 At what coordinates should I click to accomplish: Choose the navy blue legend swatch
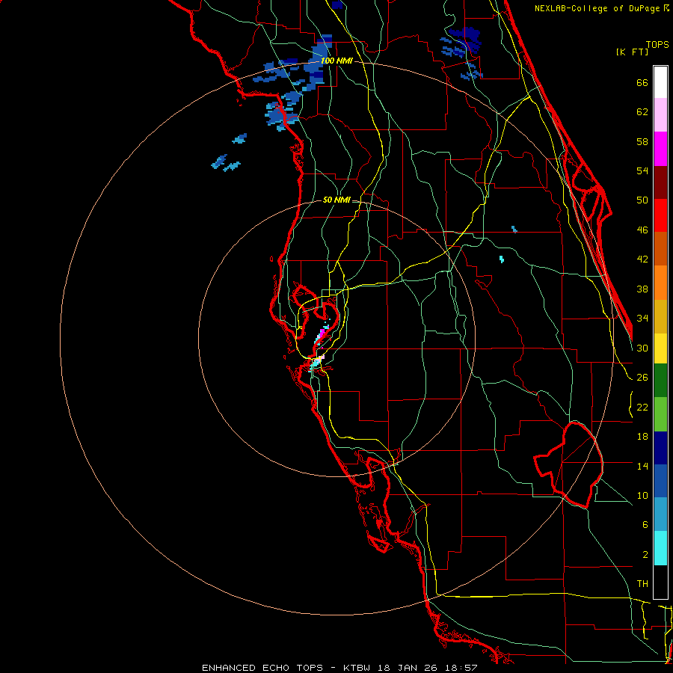coord(660,448)
